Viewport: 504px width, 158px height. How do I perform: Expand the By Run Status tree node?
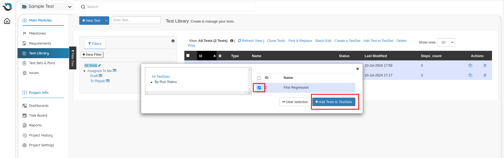[152, 82]
